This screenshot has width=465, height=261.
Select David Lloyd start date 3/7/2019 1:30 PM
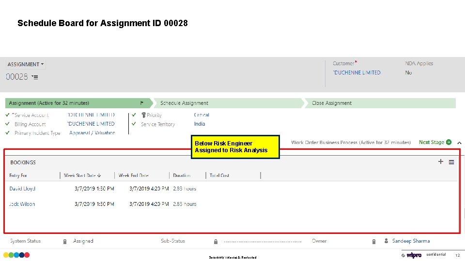[x=94, y=188]
